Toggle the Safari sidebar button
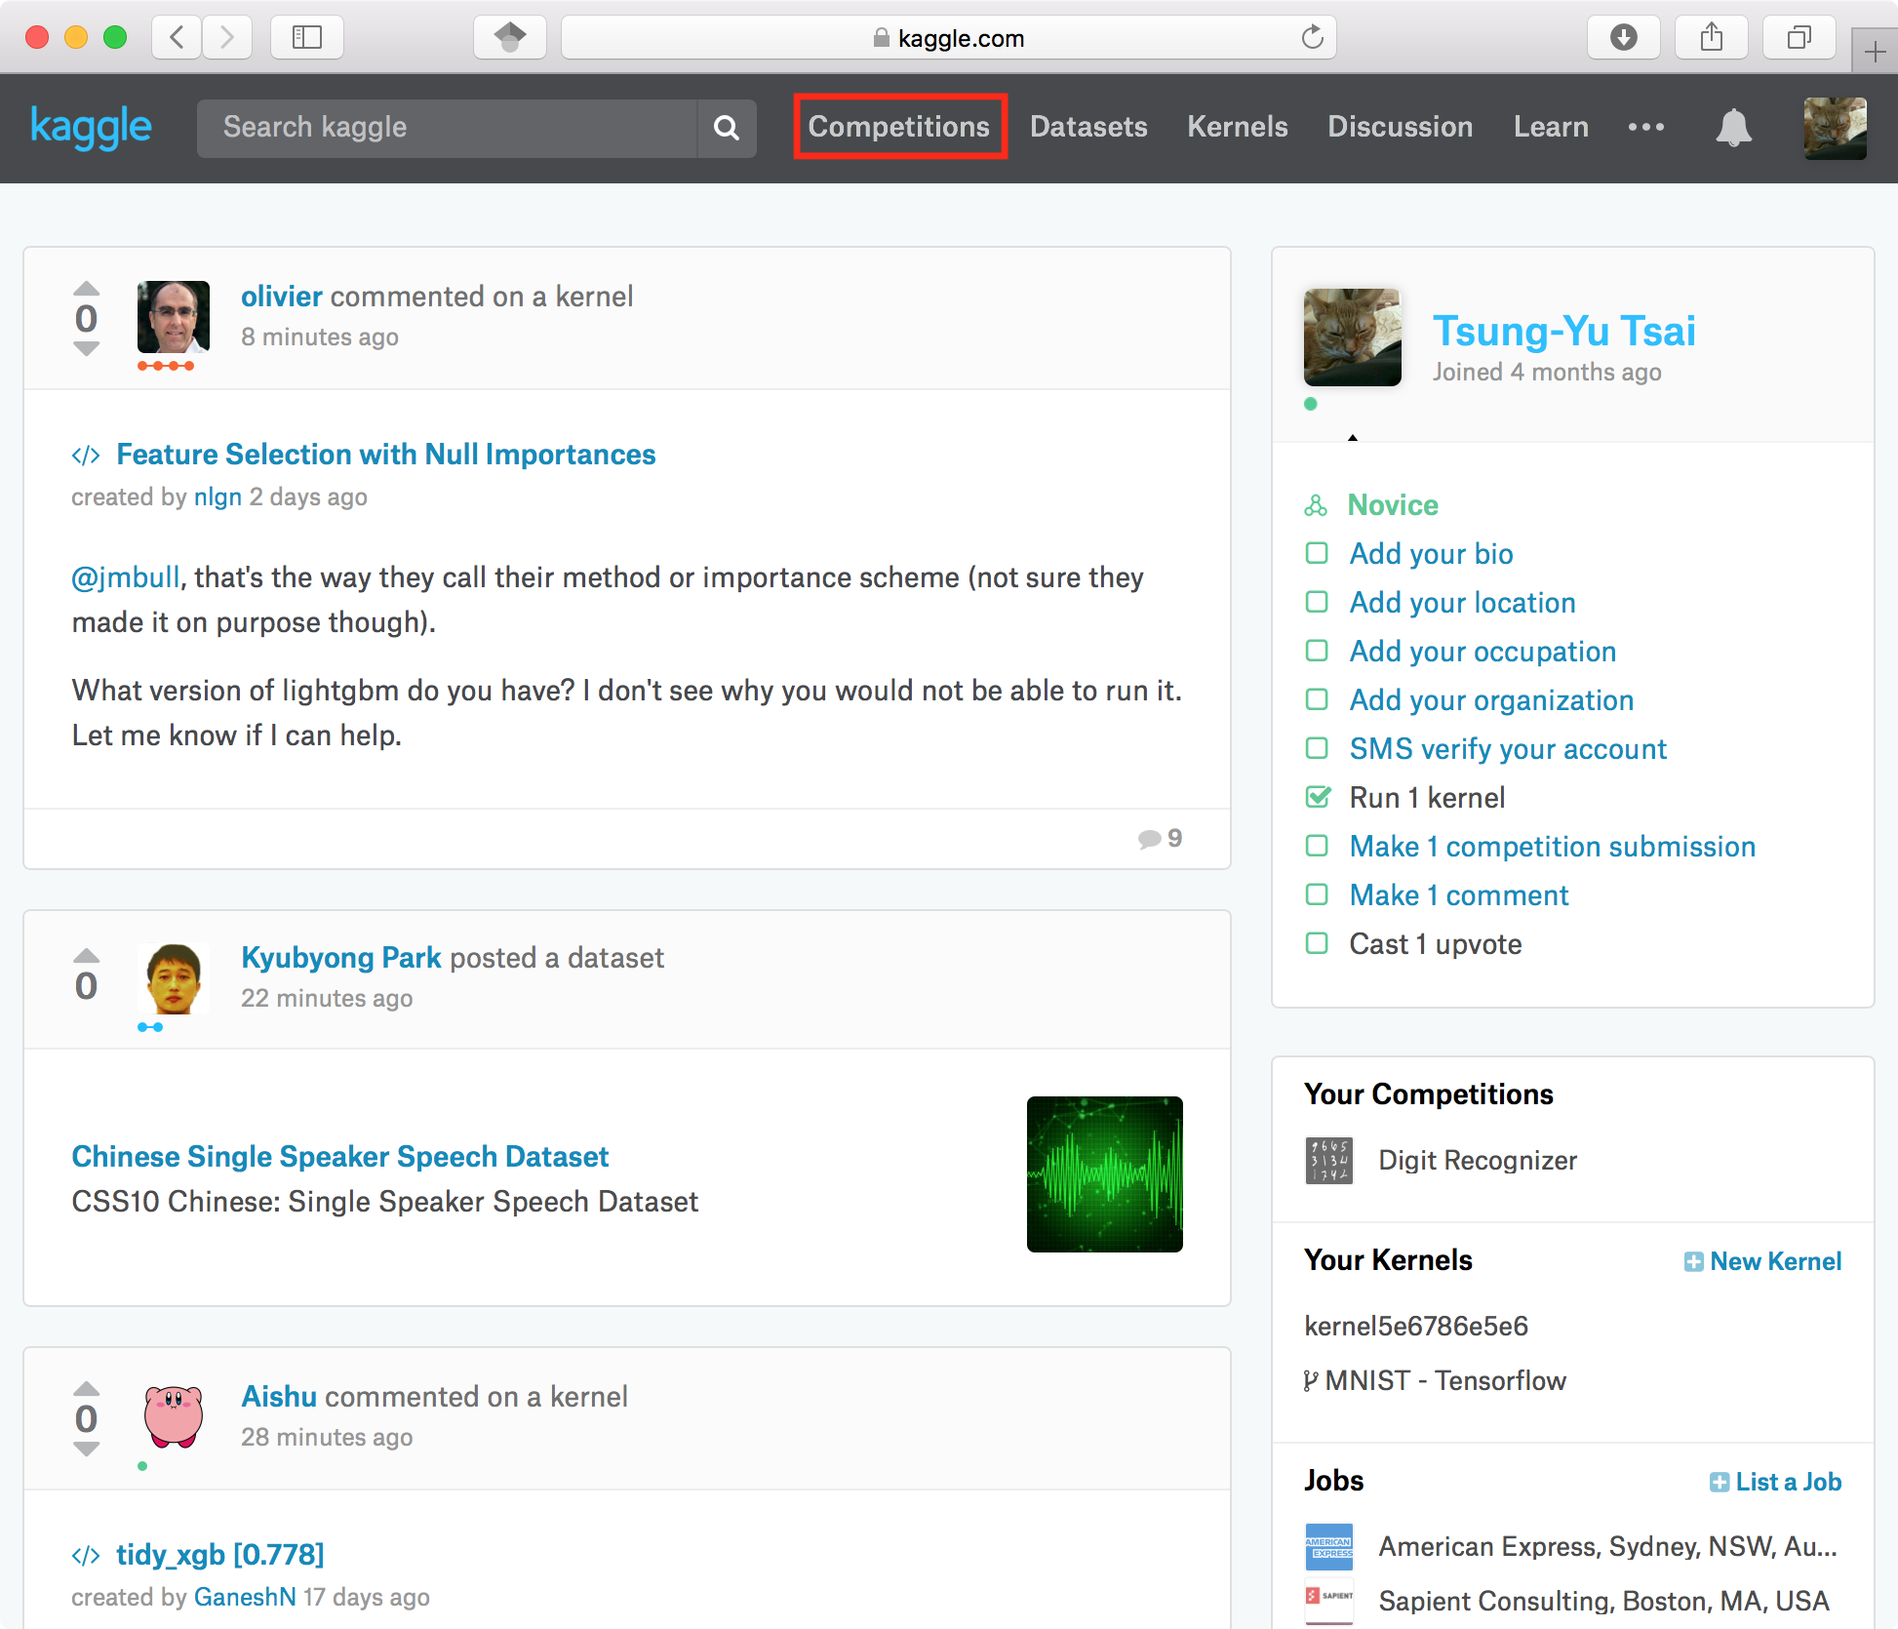 306,38
